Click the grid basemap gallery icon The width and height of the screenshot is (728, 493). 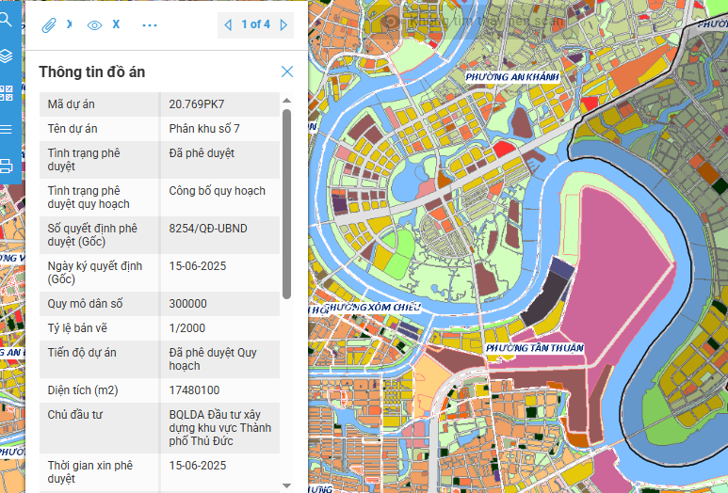click(x=7, y=92)
